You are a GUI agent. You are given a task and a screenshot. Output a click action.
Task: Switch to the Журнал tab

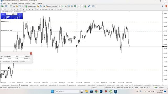tap(23, 61)
